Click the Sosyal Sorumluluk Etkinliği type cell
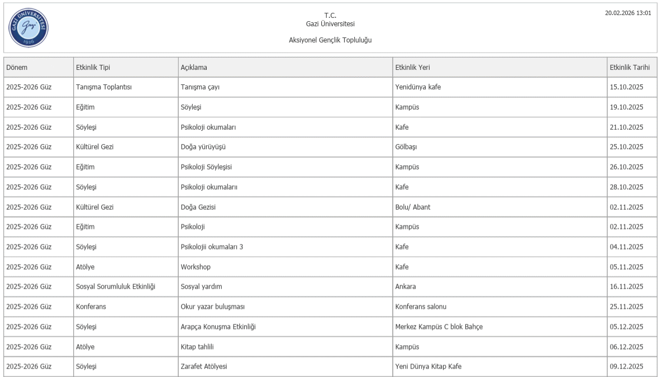The width and height of the screenshot is (662, 377). pyautogui.click(x=116, y=287)
